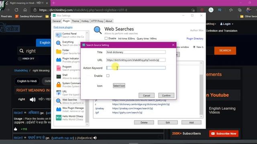This screenshot has width=257, height=144.
Task: Open the Find more plugins link
Action: tap(63, 27)
